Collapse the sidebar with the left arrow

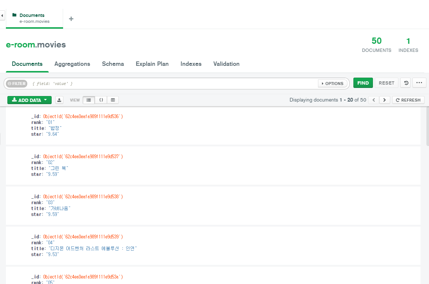pos(2,15)
